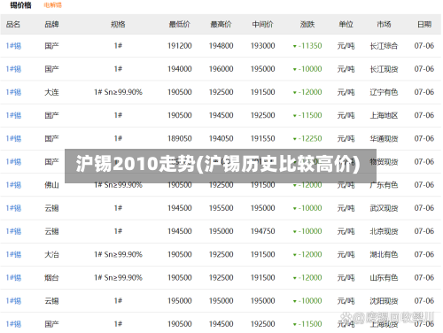Select the highest price 194800 cell
Viewport: 443px width, 333px height.
pos(221,46)
